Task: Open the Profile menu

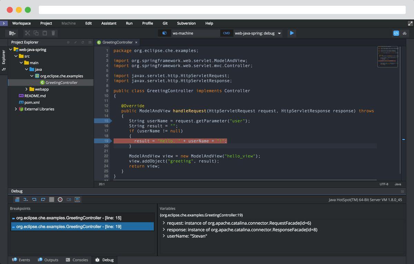Action: (x=148, y=23)
